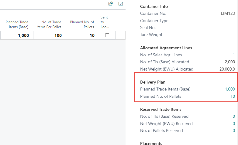Viewport: 238px width, 145px height.
Task: Open No. of TIs (Base) Reserved value
Action: pos(233,116)
